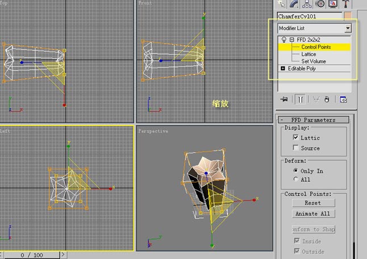The image size is (367, 259).
Task: Open the Utilities hammer tab
Action: (345, 4)
